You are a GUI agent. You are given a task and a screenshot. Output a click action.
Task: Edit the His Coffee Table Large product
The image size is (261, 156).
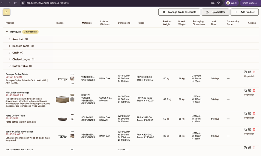click(250, 90)
